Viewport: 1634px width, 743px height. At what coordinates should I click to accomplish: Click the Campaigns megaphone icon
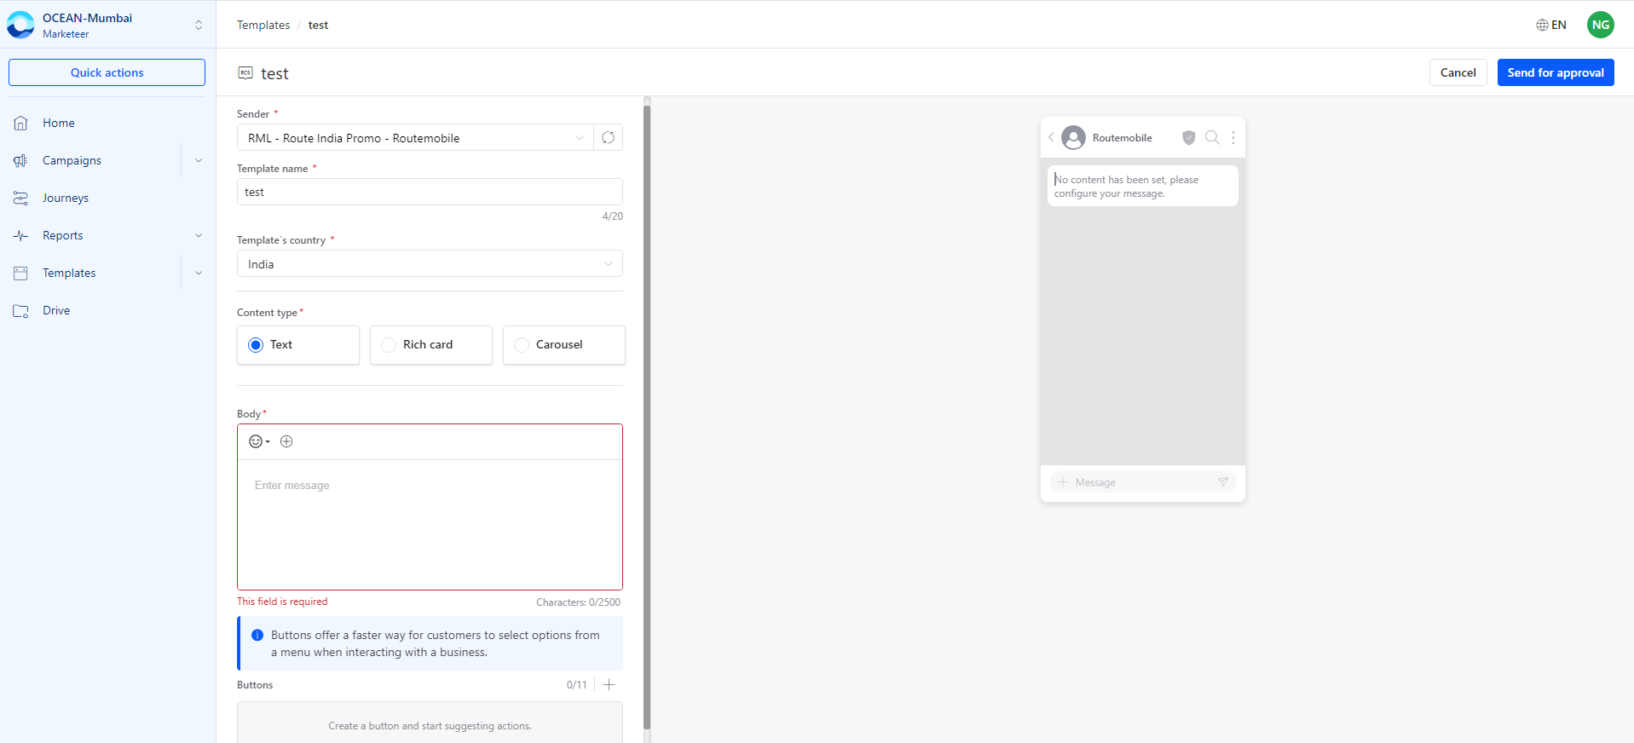coord(20,160)
